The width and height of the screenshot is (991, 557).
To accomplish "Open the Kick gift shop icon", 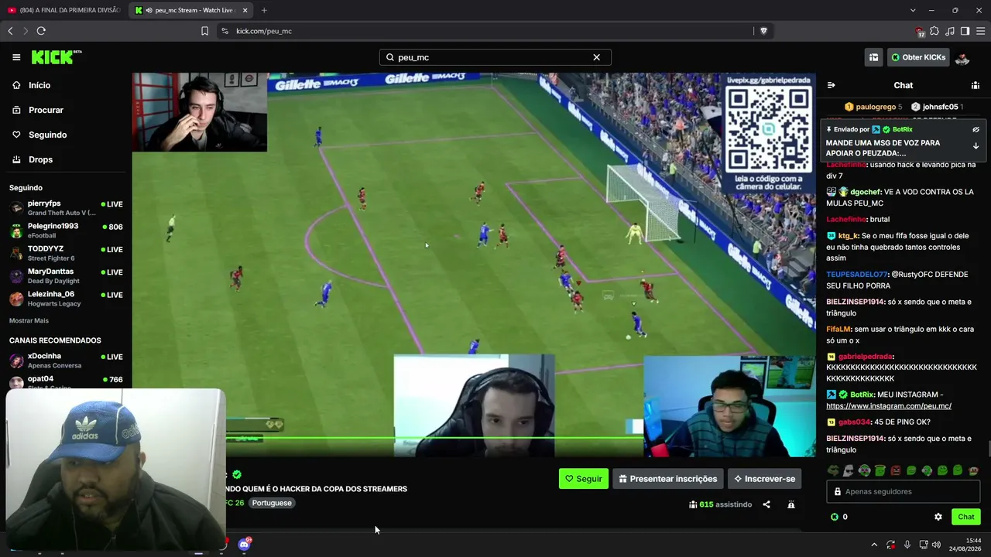I will pos(873,57).
